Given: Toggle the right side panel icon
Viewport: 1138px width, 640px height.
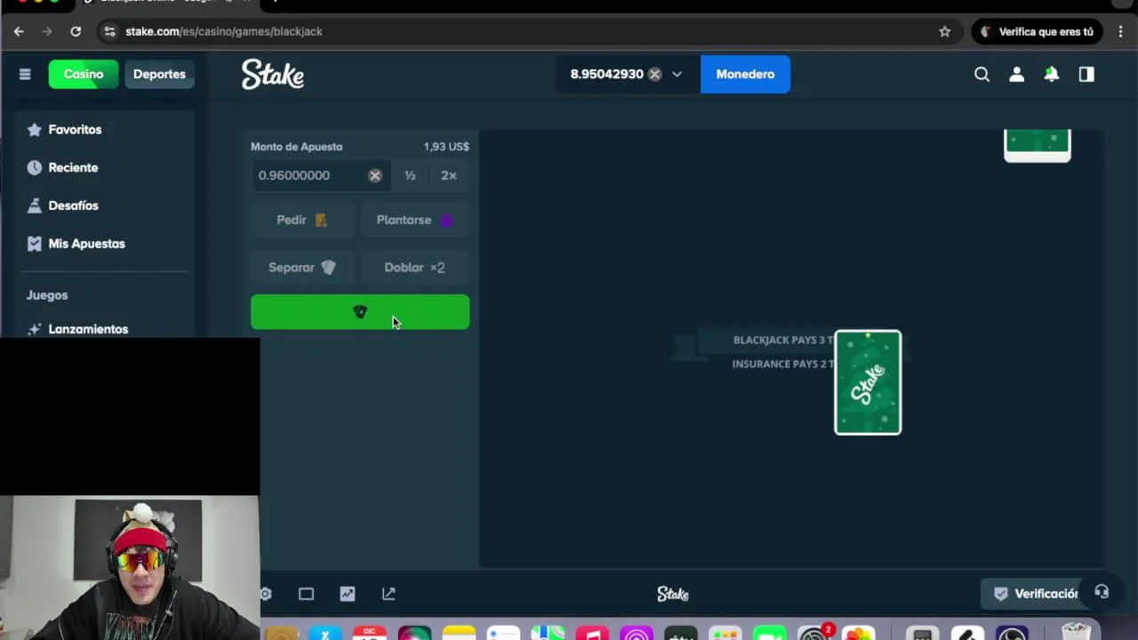Looking at the screenshot, I should tap(1086, 75).
